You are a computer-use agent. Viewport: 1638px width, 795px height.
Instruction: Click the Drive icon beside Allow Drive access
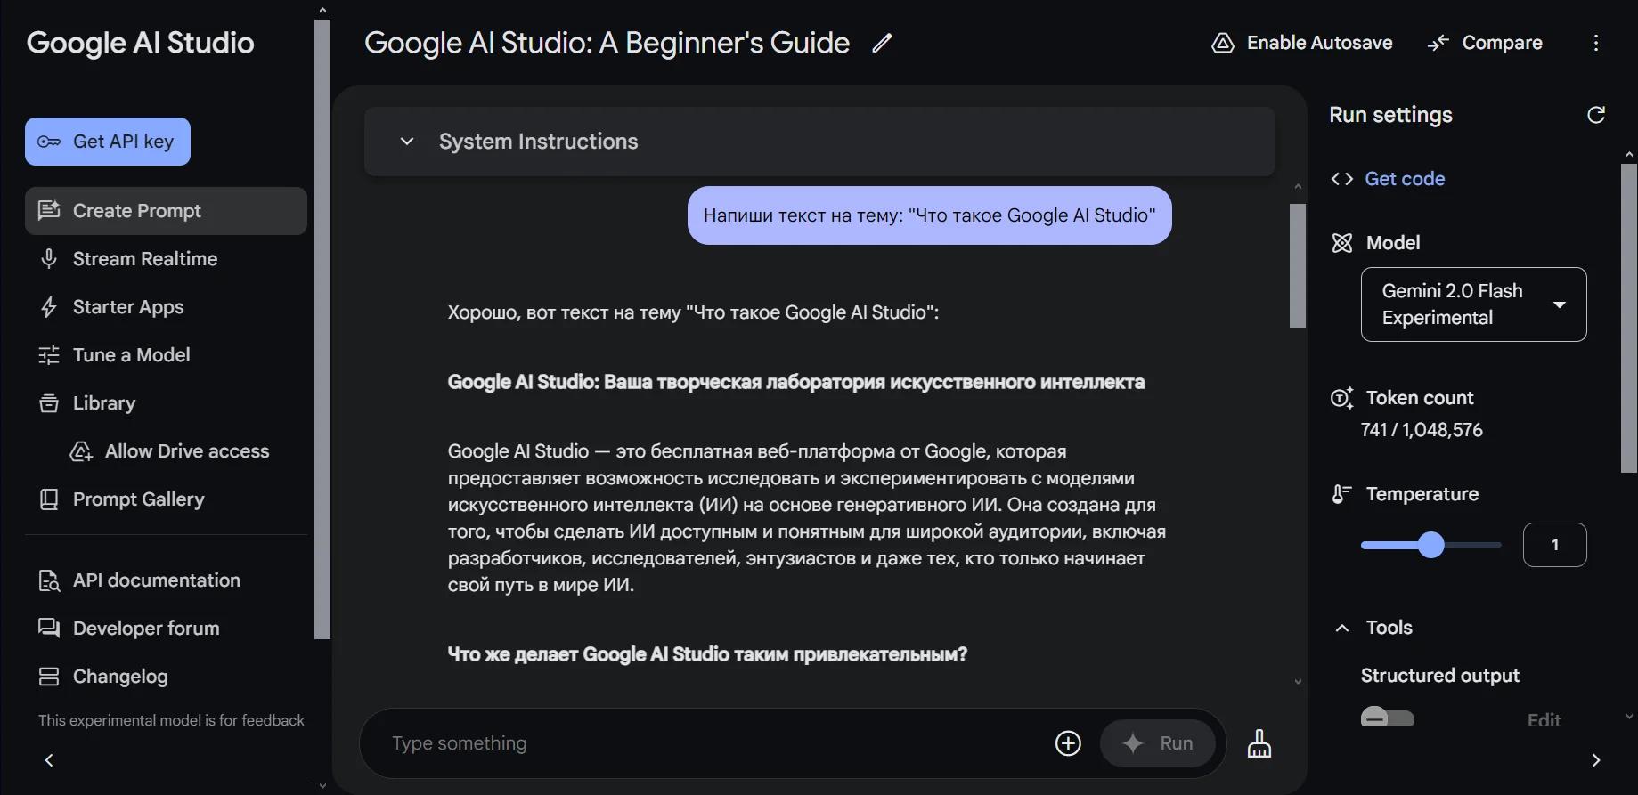[81, 451]
